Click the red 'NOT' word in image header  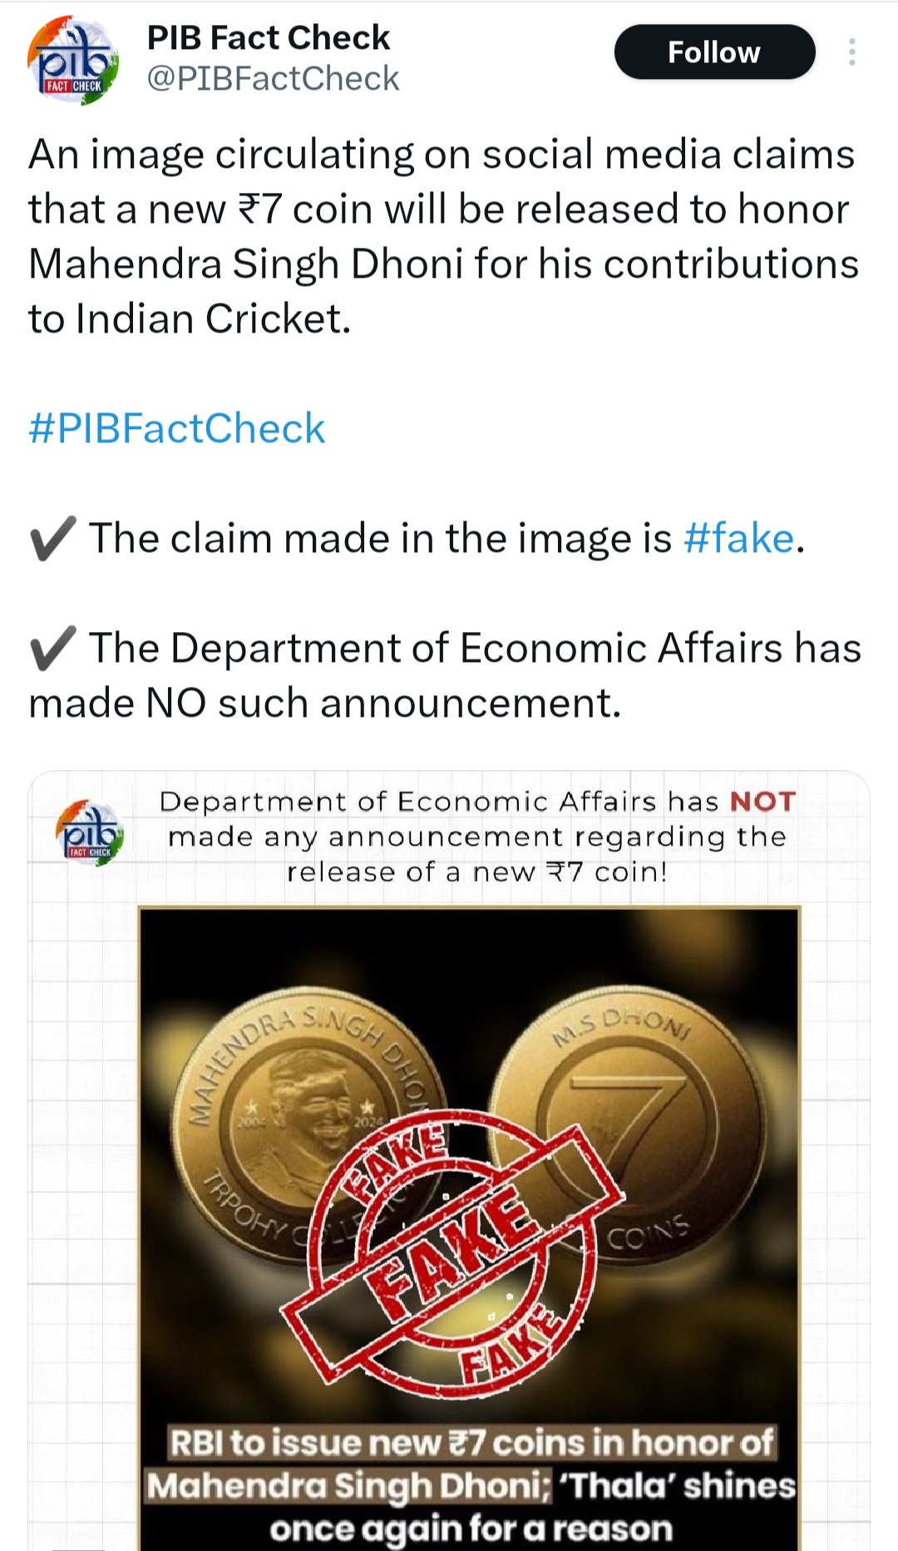pyautogui.click(x=762, y=802)
